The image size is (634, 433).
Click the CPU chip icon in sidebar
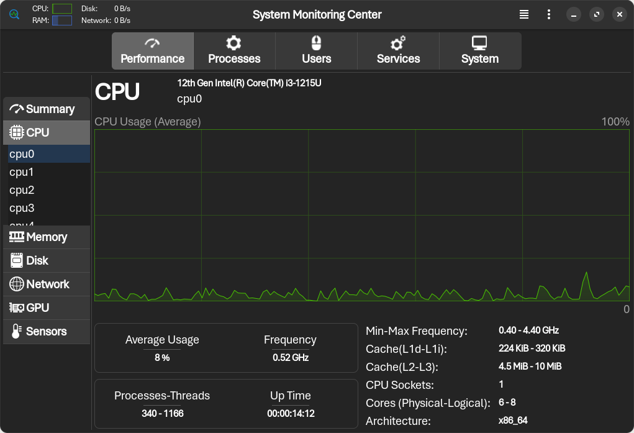[x=17, y=132]
